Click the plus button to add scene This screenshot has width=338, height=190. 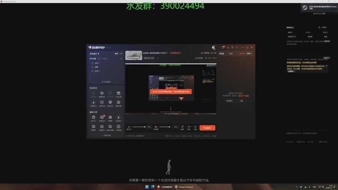tap(121, 59)
